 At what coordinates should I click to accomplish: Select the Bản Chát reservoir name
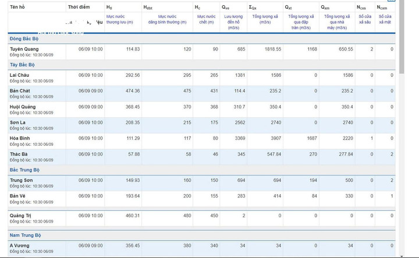[x=20, y=91]
